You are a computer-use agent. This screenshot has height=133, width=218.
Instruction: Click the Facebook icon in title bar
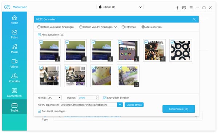click(x=177, y=8)
